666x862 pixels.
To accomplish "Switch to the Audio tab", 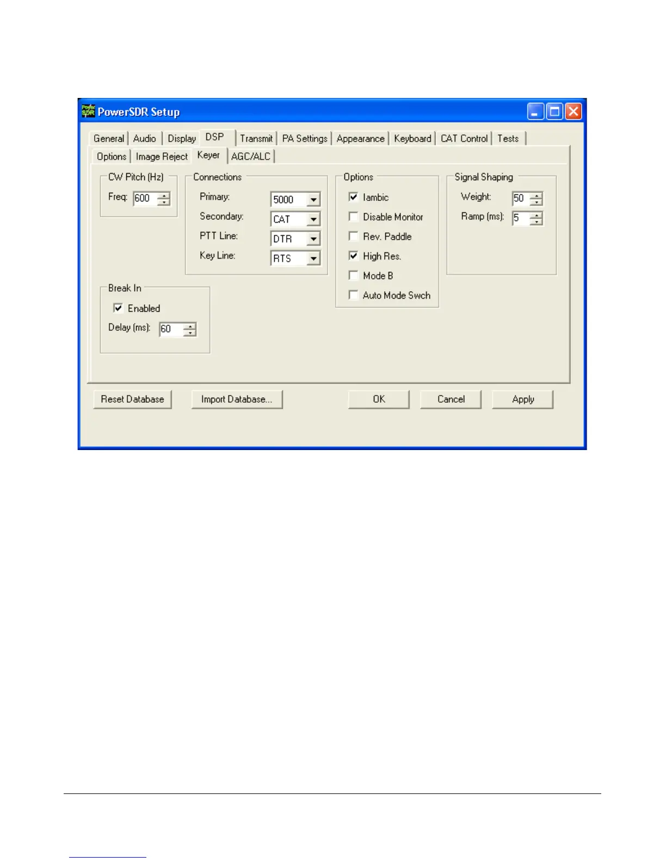I will [x=145, y=139].
